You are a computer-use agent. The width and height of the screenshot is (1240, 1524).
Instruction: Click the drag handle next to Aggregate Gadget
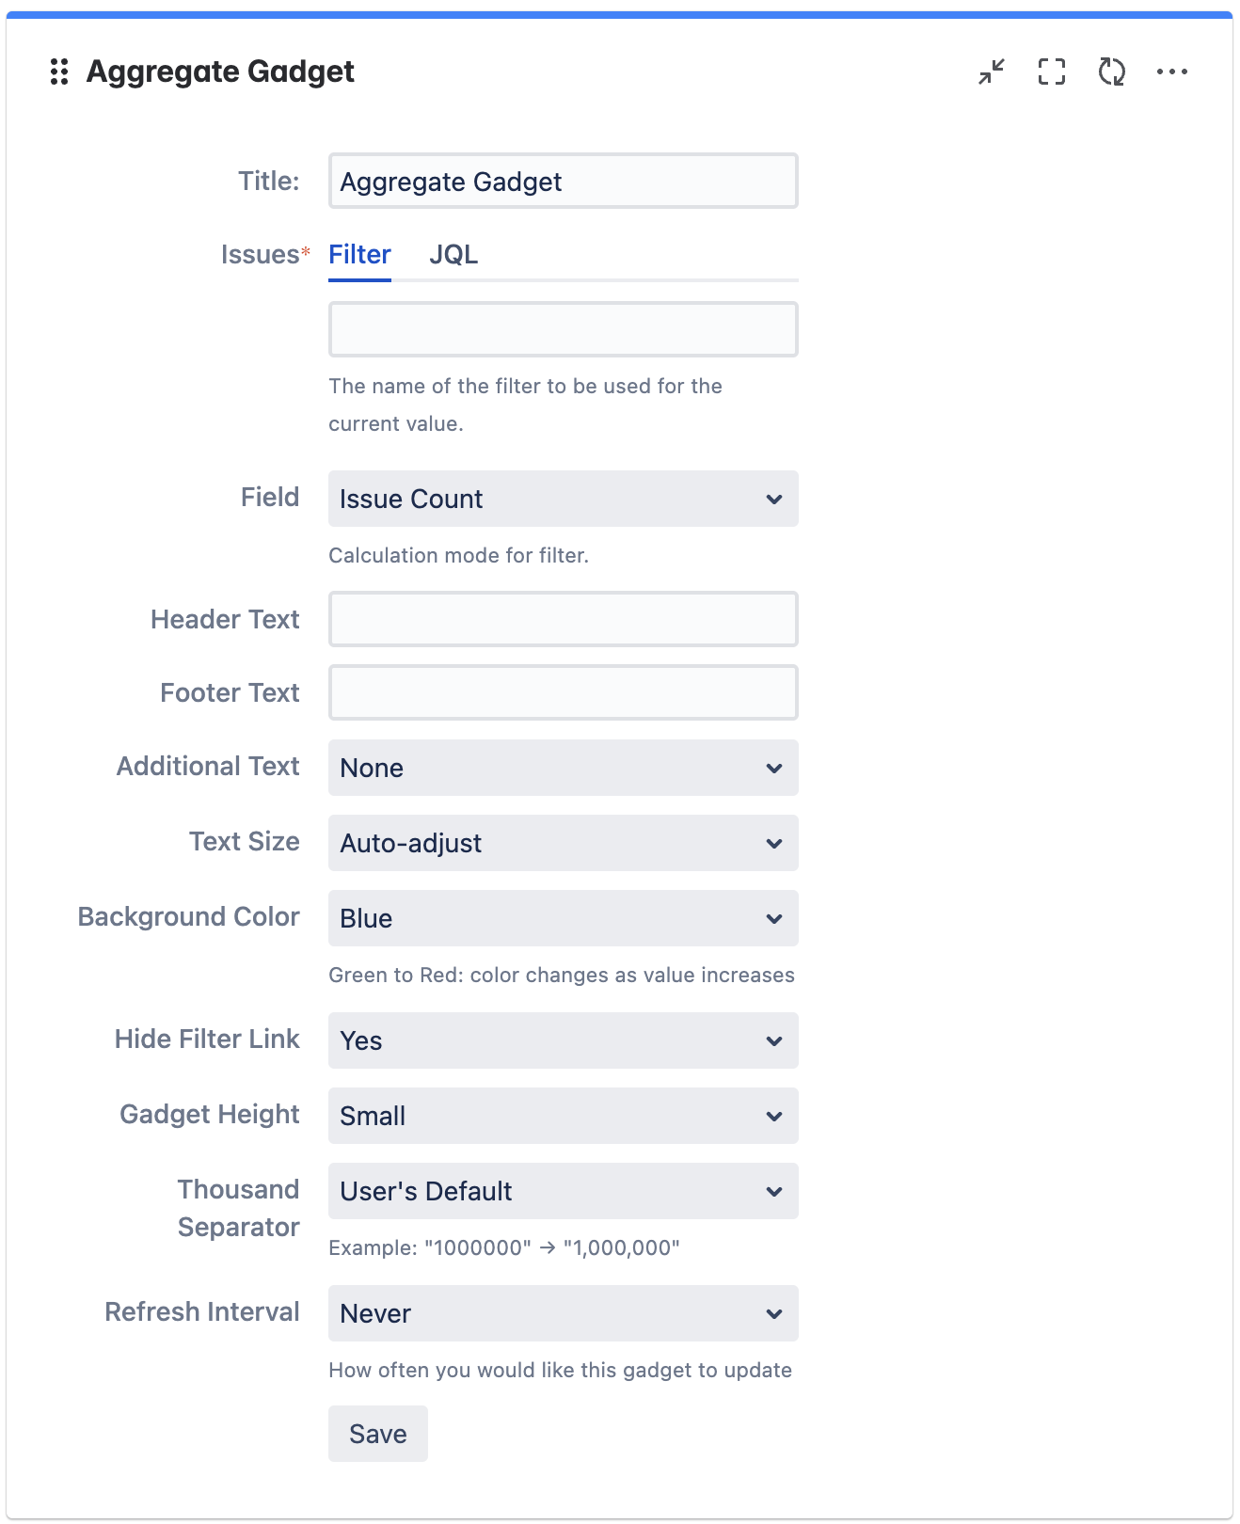(x=60, y=71)
